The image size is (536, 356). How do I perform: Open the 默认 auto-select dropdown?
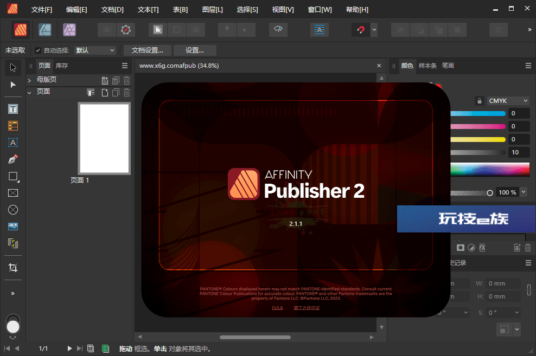click(95, 50)
